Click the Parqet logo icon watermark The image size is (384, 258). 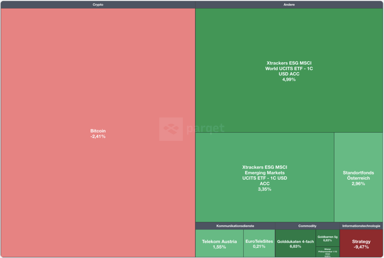pos(171,129)
